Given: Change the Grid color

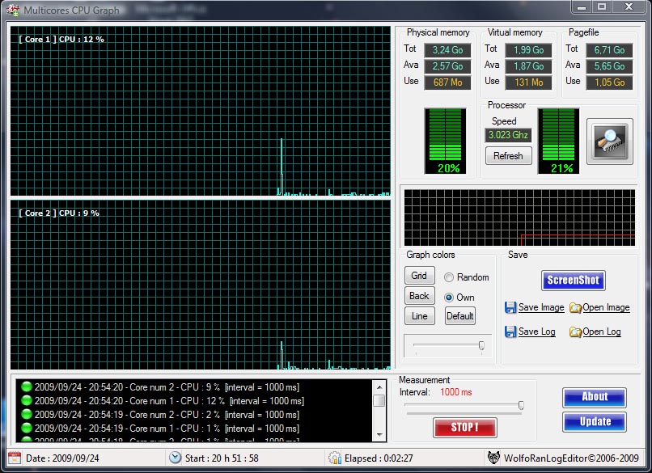Looking at the screenshot, I should [418, 276].
